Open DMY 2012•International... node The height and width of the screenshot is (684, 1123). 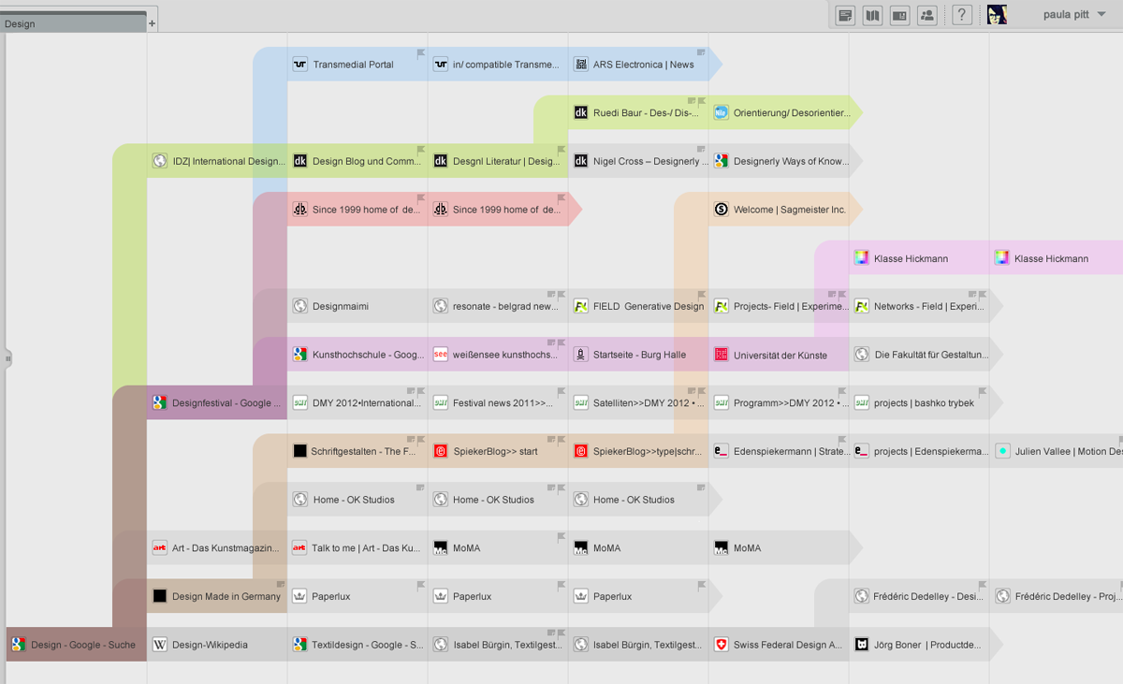357,403
